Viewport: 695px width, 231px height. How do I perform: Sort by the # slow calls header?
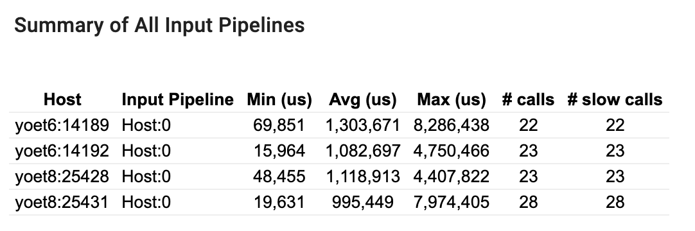click(615, 99)
